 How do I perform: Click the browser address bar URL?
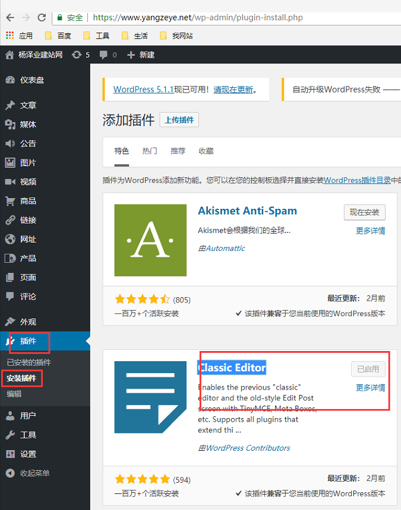[x=198, y=18]
